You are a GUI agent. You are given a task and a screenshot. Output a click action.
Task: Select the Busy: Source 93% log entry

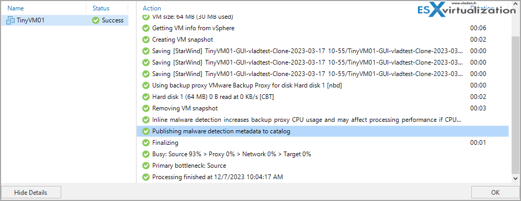[323, 154]
